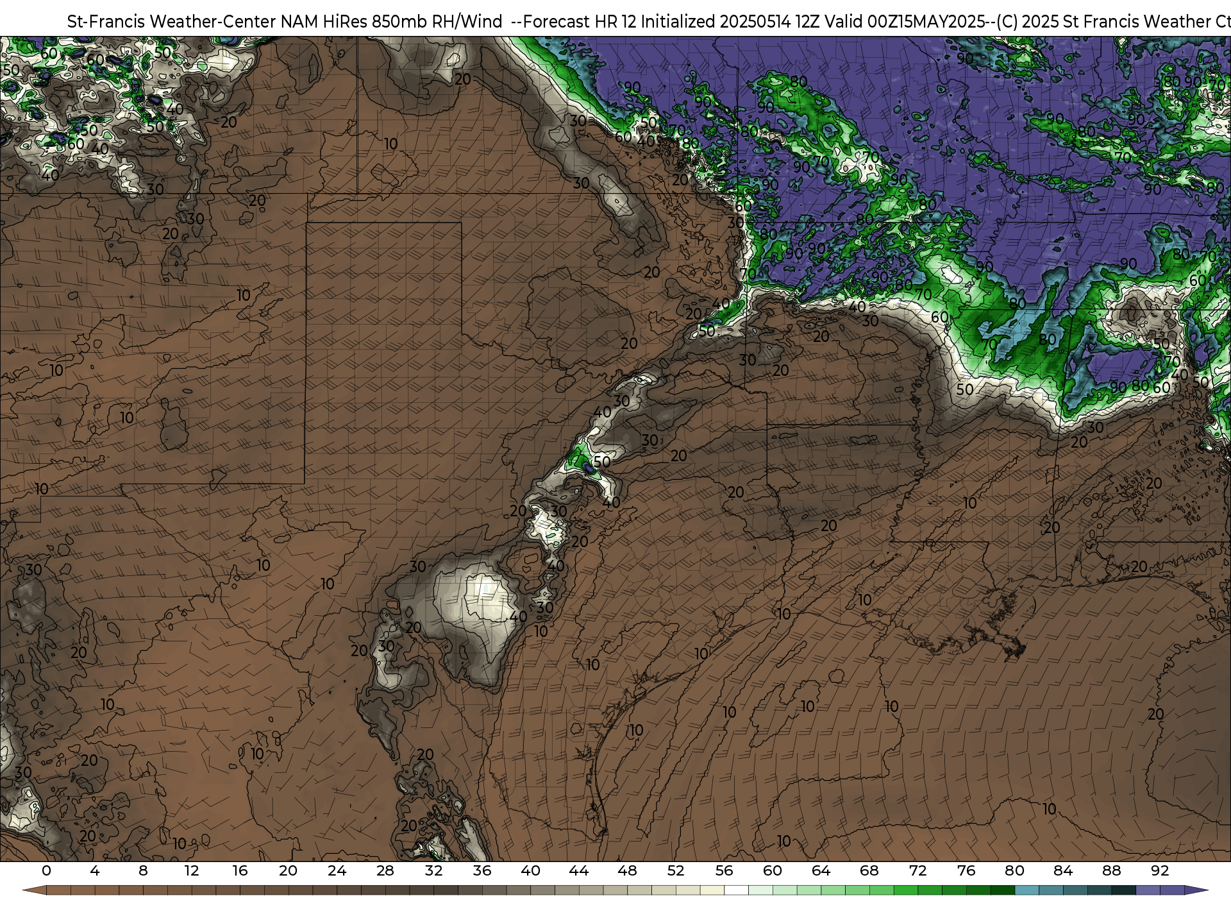Pick the light blue swatch right of 80
Screen dimensions: 1231x898
point(1026,890)
